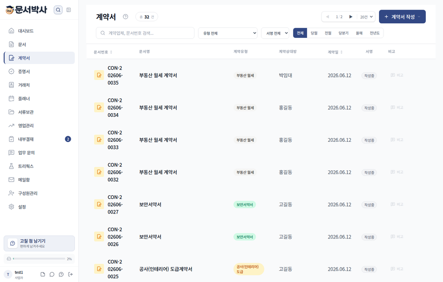
Task: Click 작성중 status in CON-202606-0033 row
Action: click(369, 140)
